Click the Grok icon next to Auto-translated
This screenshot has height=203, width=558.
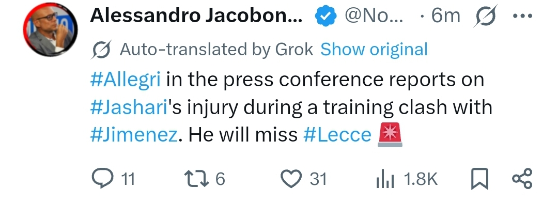pos(102,50)
